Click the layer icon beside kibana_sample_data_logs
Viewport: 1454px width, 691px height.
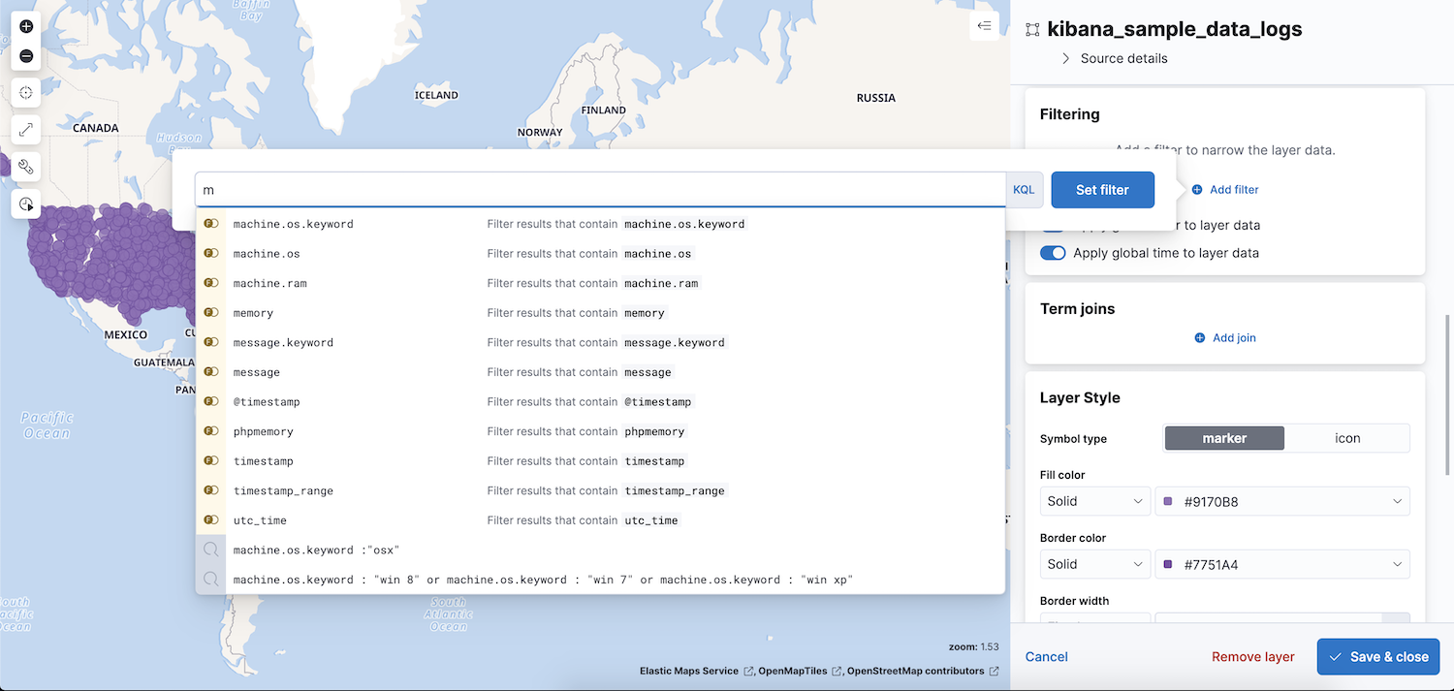pyautogui.click(x=1032, y=29)
